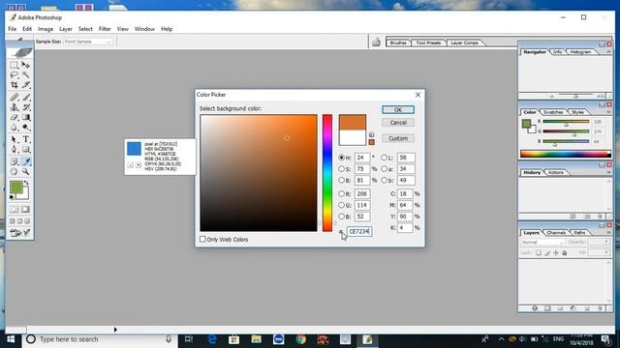Image resolution: width=620 pixels, height=348 pixels.
Task: Open the Layers Opacity dropdown arrow
Action: (606, 242)
